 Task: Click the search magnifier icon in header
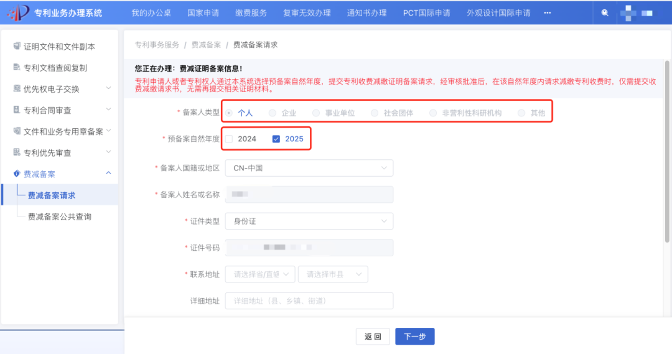pyautogui.click(x=605, y=13)
